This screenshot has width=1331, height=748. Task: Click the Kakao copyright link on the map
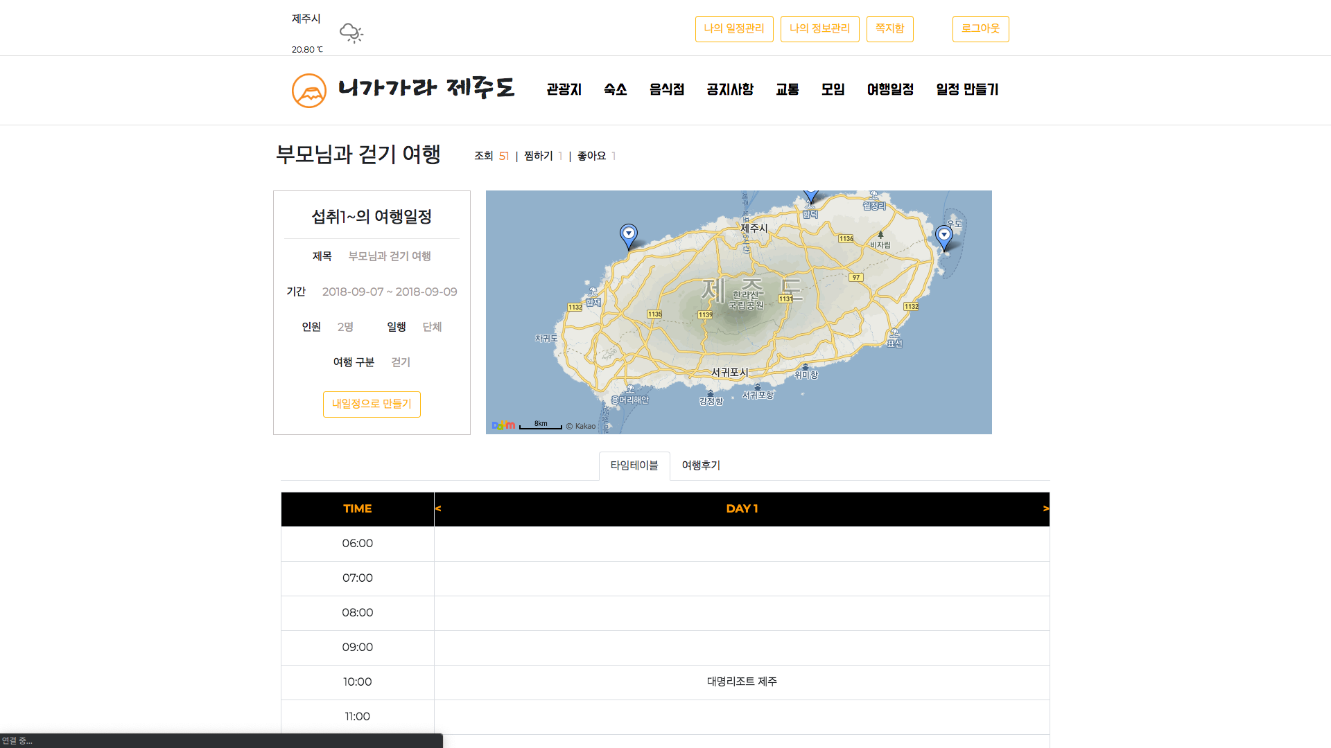pyautogui.click(x=581, y=427)
